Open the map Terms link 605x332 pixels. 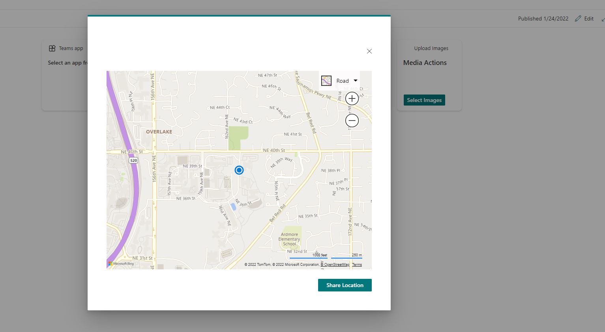pyautogui.click(x=356, y=264)
